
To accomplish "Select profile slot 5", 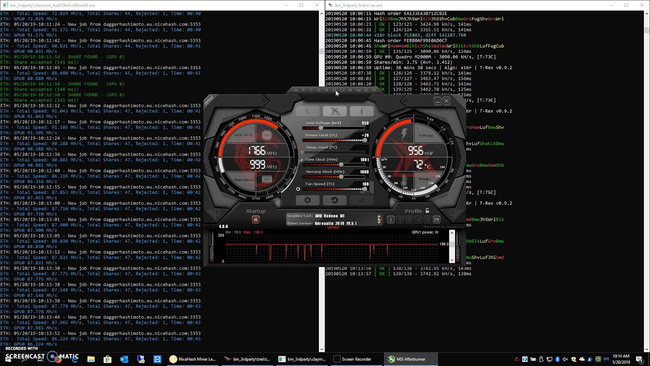I will [x=427, y=220].
